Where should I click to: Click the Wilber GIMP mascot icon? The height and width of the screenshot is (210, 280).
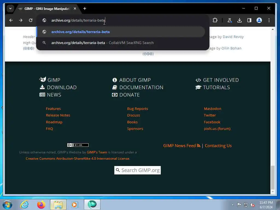pos(43,79)
